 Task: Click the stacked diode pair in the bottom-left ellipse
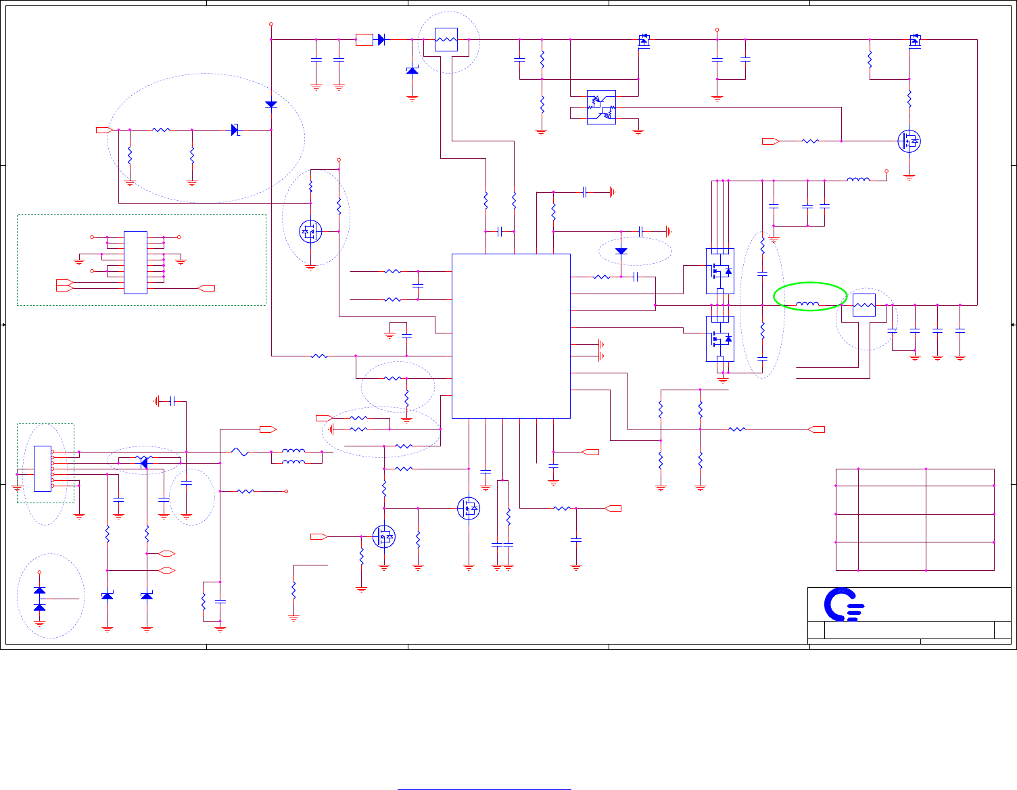point(39,599)
